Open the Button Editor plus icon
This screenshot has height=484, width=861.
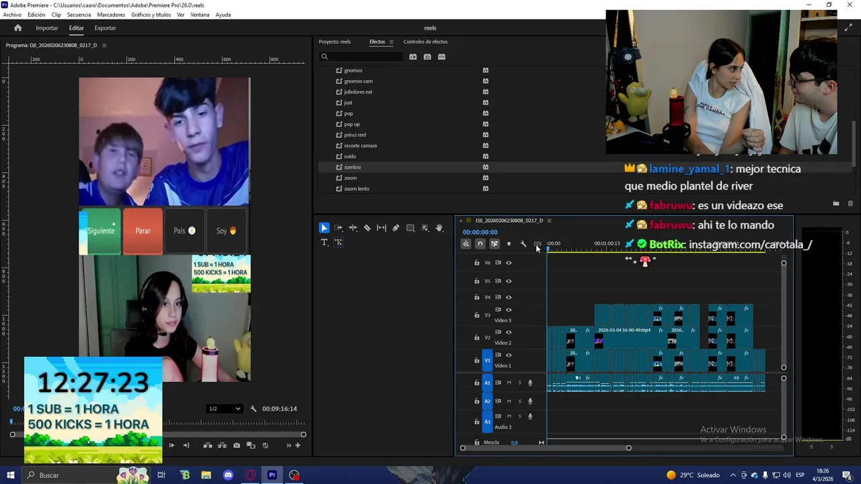(x=298, y=445)
